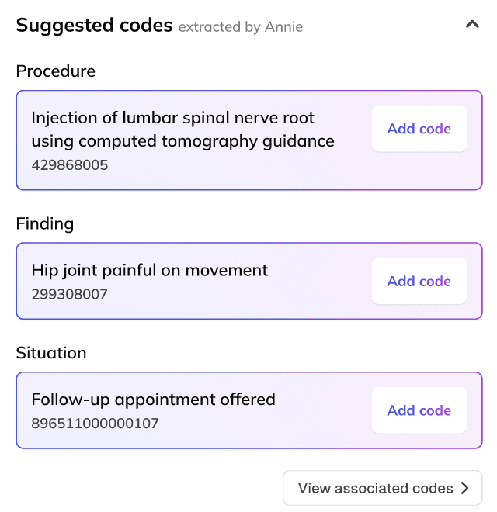Image resolution: width=497 pixels, height=512 pixels.
Task: Click the Suggested codes heading
Action: (x=94, y=26)
